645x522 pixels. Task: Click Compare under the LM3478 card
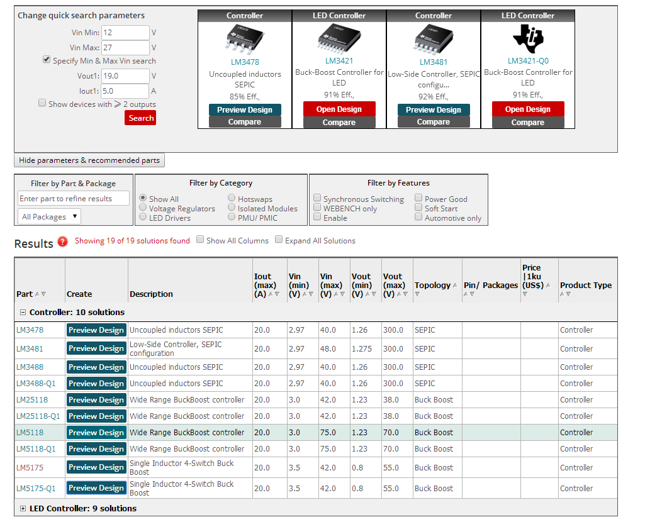tap(245, 122)
